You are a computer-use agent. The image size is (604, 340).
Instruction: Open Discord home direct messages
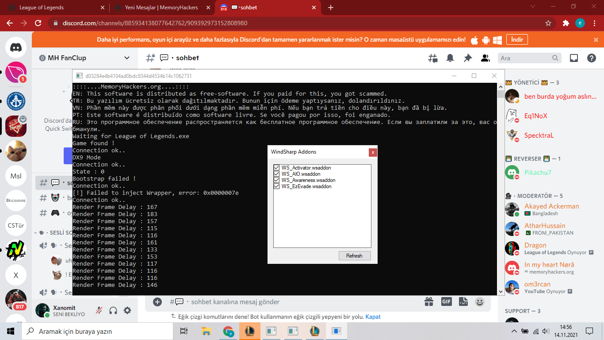(x=16, y=47)
